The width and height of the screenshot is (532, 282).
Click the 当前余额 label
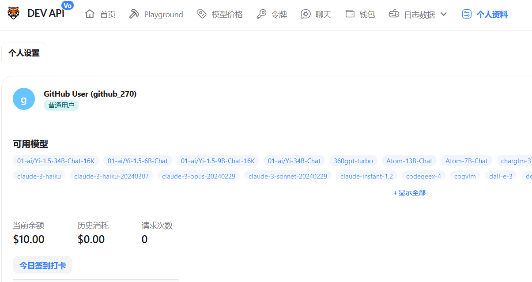click(29, 226)
